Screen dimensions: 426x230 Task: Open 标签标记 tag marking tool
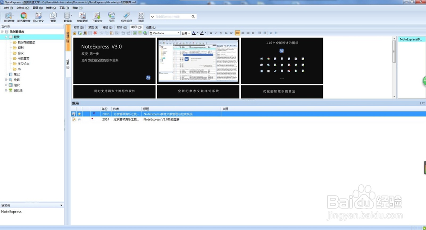[x=127, y=17]
